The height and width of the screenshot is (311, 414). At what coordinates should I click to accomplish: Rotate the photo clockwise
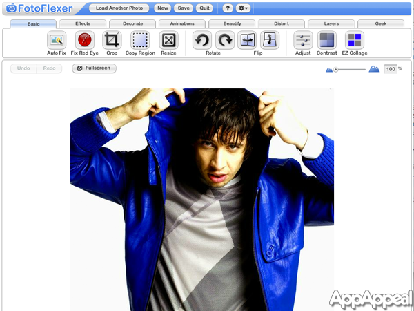click(x=225, y=40)
